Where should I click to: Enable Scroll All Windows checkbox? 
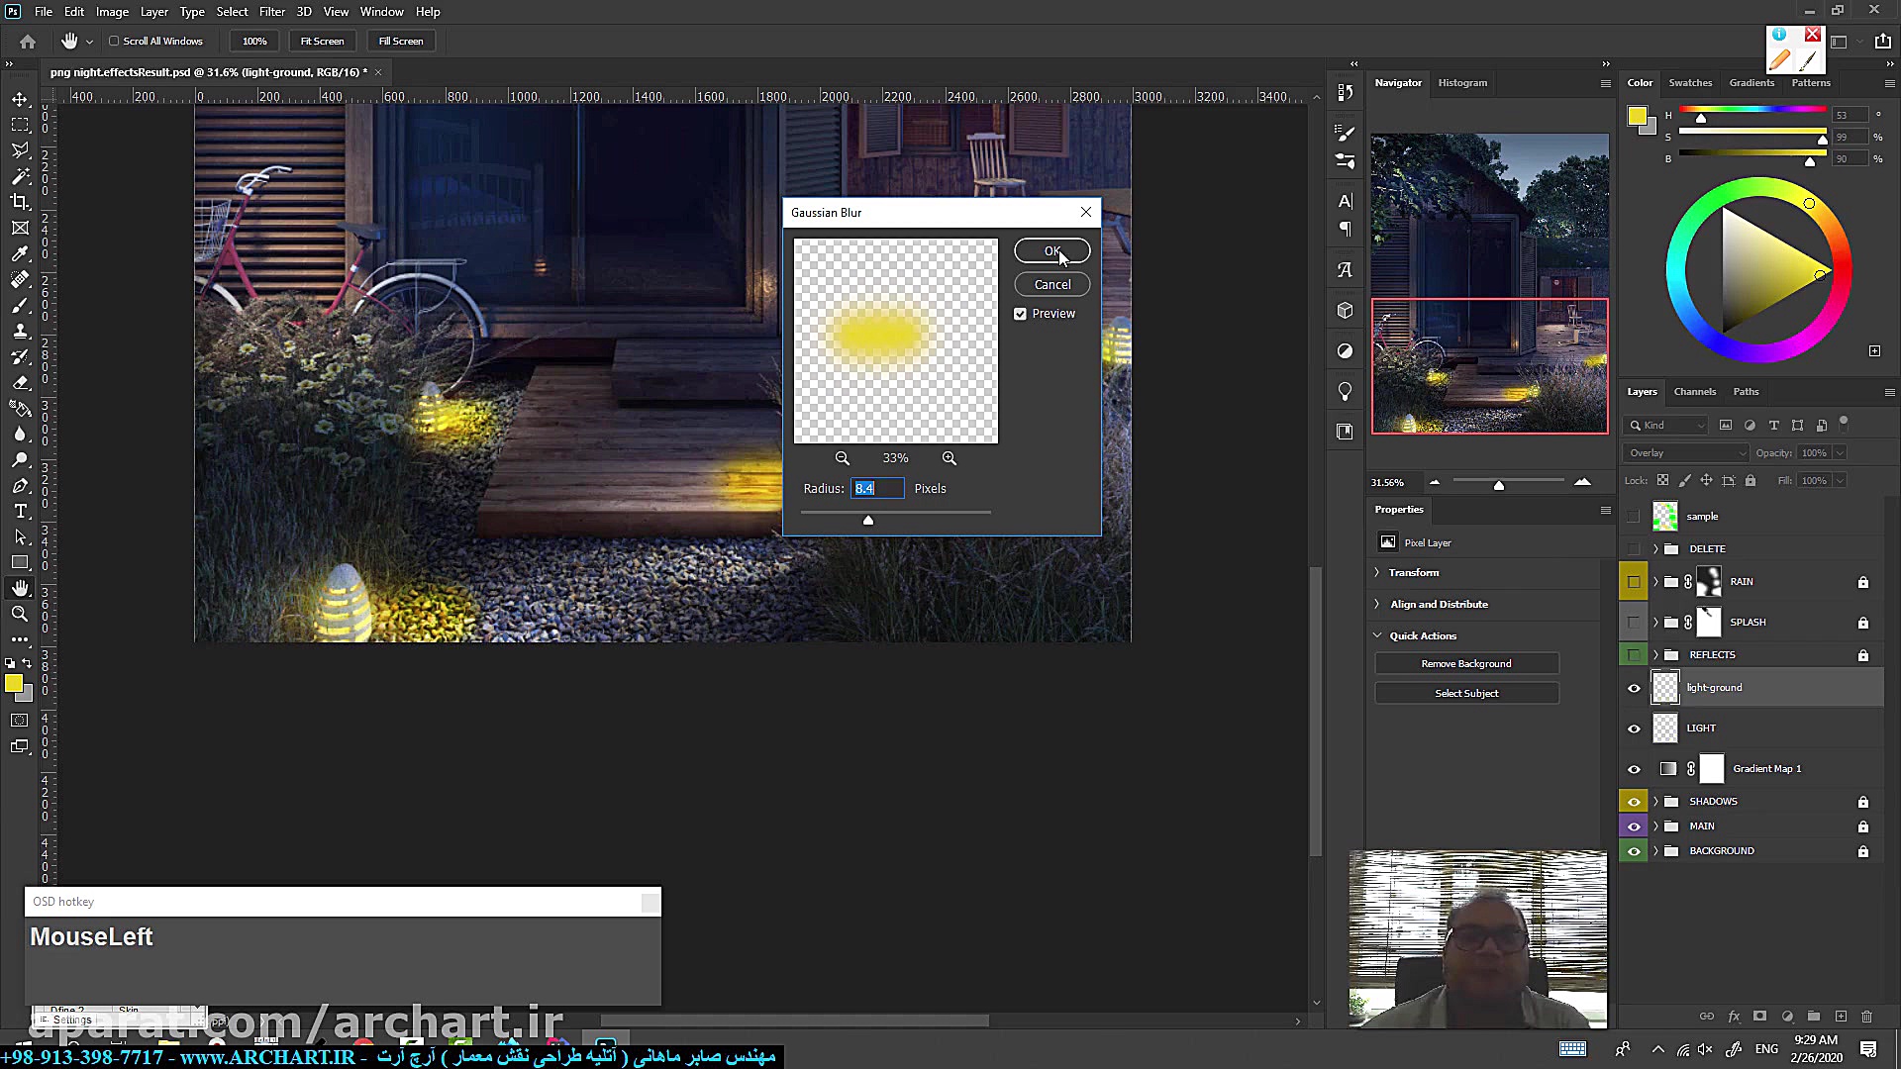coord(114,42)
